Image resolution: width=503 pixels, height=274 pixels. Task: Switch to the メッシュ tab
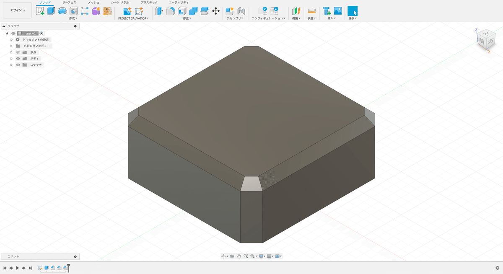click(94, 3)
